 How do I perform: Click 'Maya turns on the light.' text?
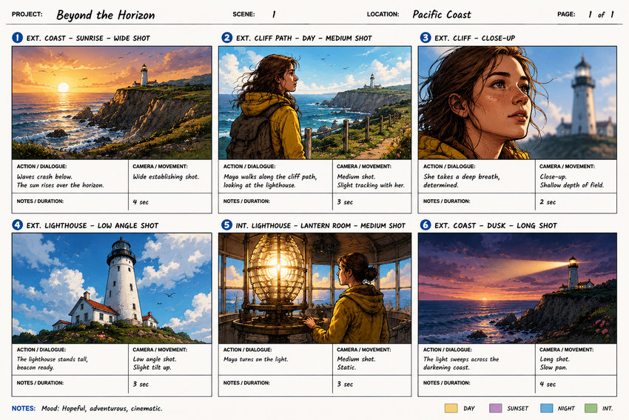point(255,359)
